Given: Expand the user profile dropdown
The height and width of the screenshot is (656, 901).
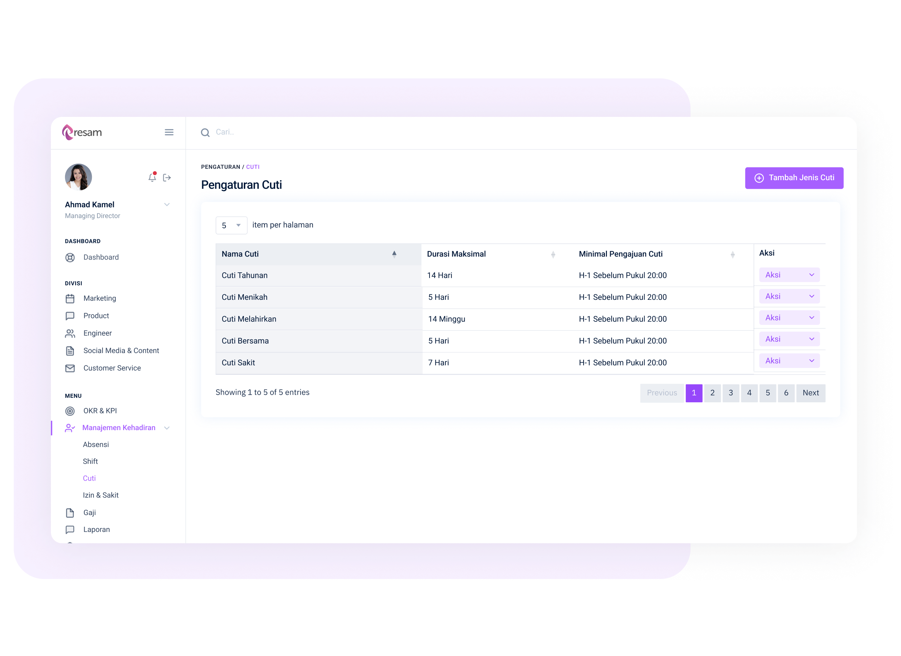Looking at the screenshot, I should point(166,205).
